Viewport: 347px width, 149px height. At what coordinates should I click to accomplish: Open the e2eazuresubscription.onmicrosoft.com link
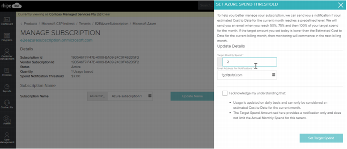(x=56, y=40)
